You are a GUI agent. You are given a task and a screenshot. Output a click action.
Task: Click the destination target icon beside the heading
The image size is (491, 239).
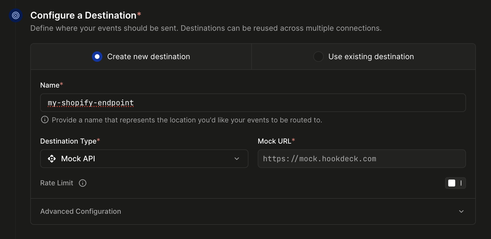tap(16, 15)
